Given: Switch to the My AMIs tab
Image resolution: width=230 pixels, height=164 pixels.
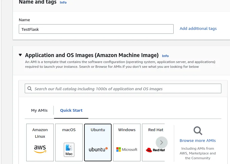Looking at the screenshot, I should [39, 110].
